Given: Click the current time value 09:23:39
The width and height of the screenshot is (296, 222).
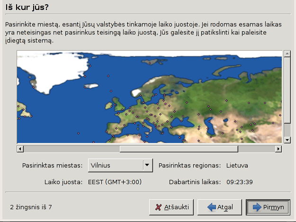Looking at the screenshot, I should [239, 182].
